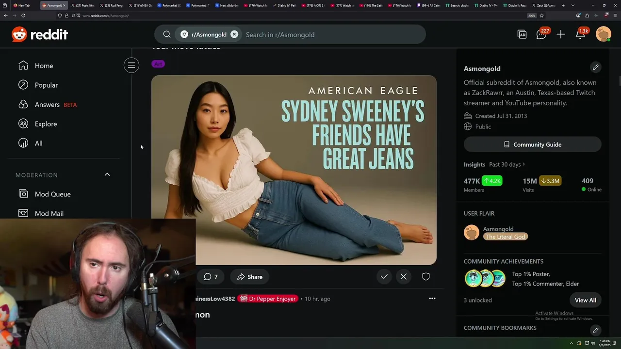Open the list all tabs dropdown
The width and height of the screenshot is (621, 349).
[573, 5]
